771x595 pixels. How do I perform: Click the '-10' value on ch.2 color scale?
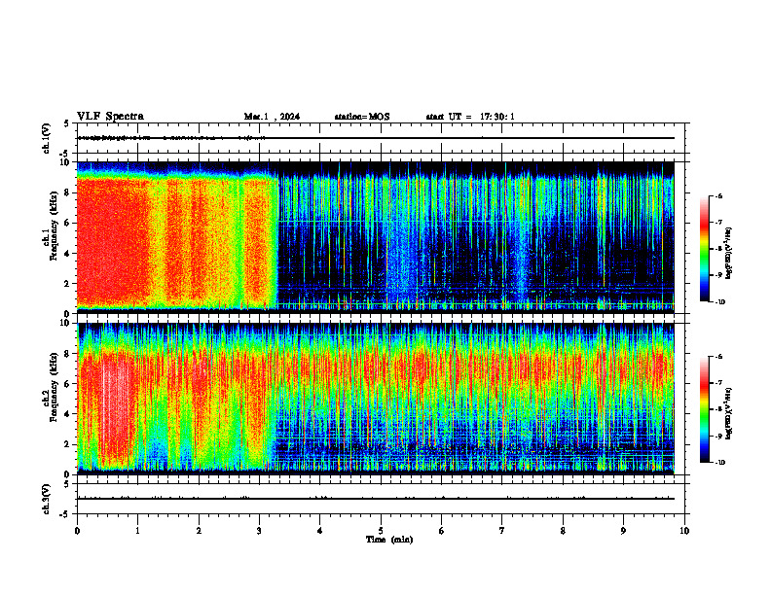tap(719, 462)
